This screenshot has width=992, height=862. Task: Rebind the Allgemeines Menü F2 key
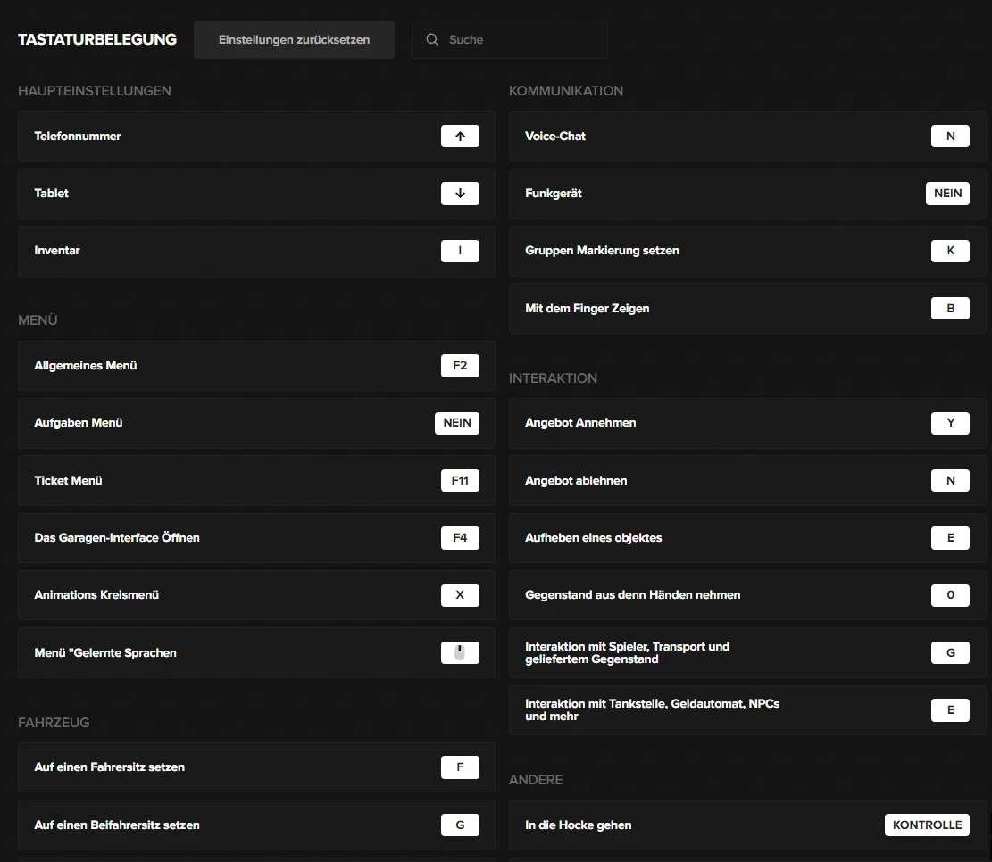coord(460,366)
